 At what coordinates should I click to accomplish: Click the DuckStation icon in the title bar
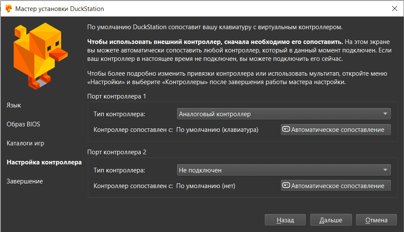(8, 8)
